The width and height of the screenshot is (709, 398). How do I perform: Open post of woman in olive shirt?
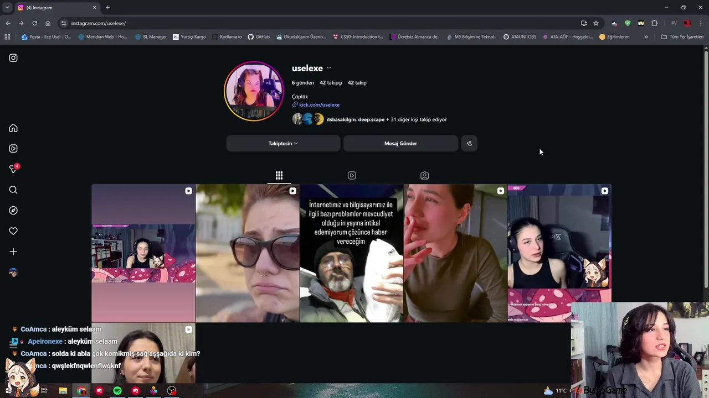point(456,253)
